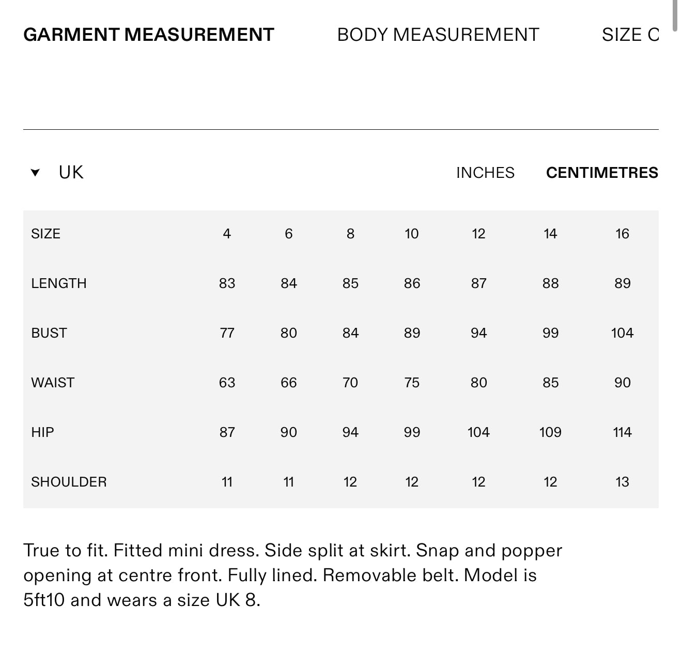The image size is (682, 666).
Task: Click the WAIST row label
Action: coord(53,383)
